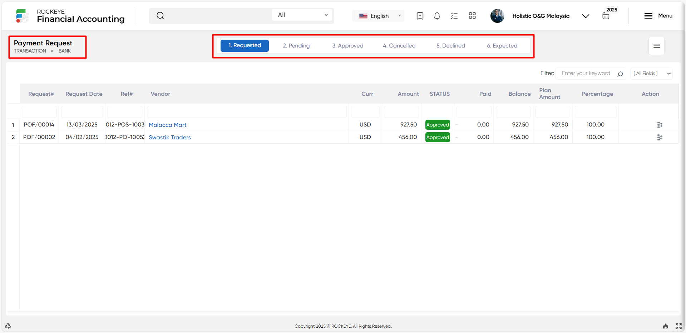686x333 pixels.
Task: Click the Curr column filter box
Action: point(365,112)
